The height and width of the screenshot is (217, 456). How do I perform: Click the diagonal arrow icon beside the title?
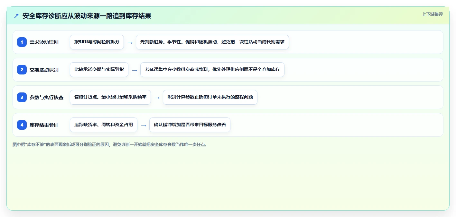click(x=16, y=16)
